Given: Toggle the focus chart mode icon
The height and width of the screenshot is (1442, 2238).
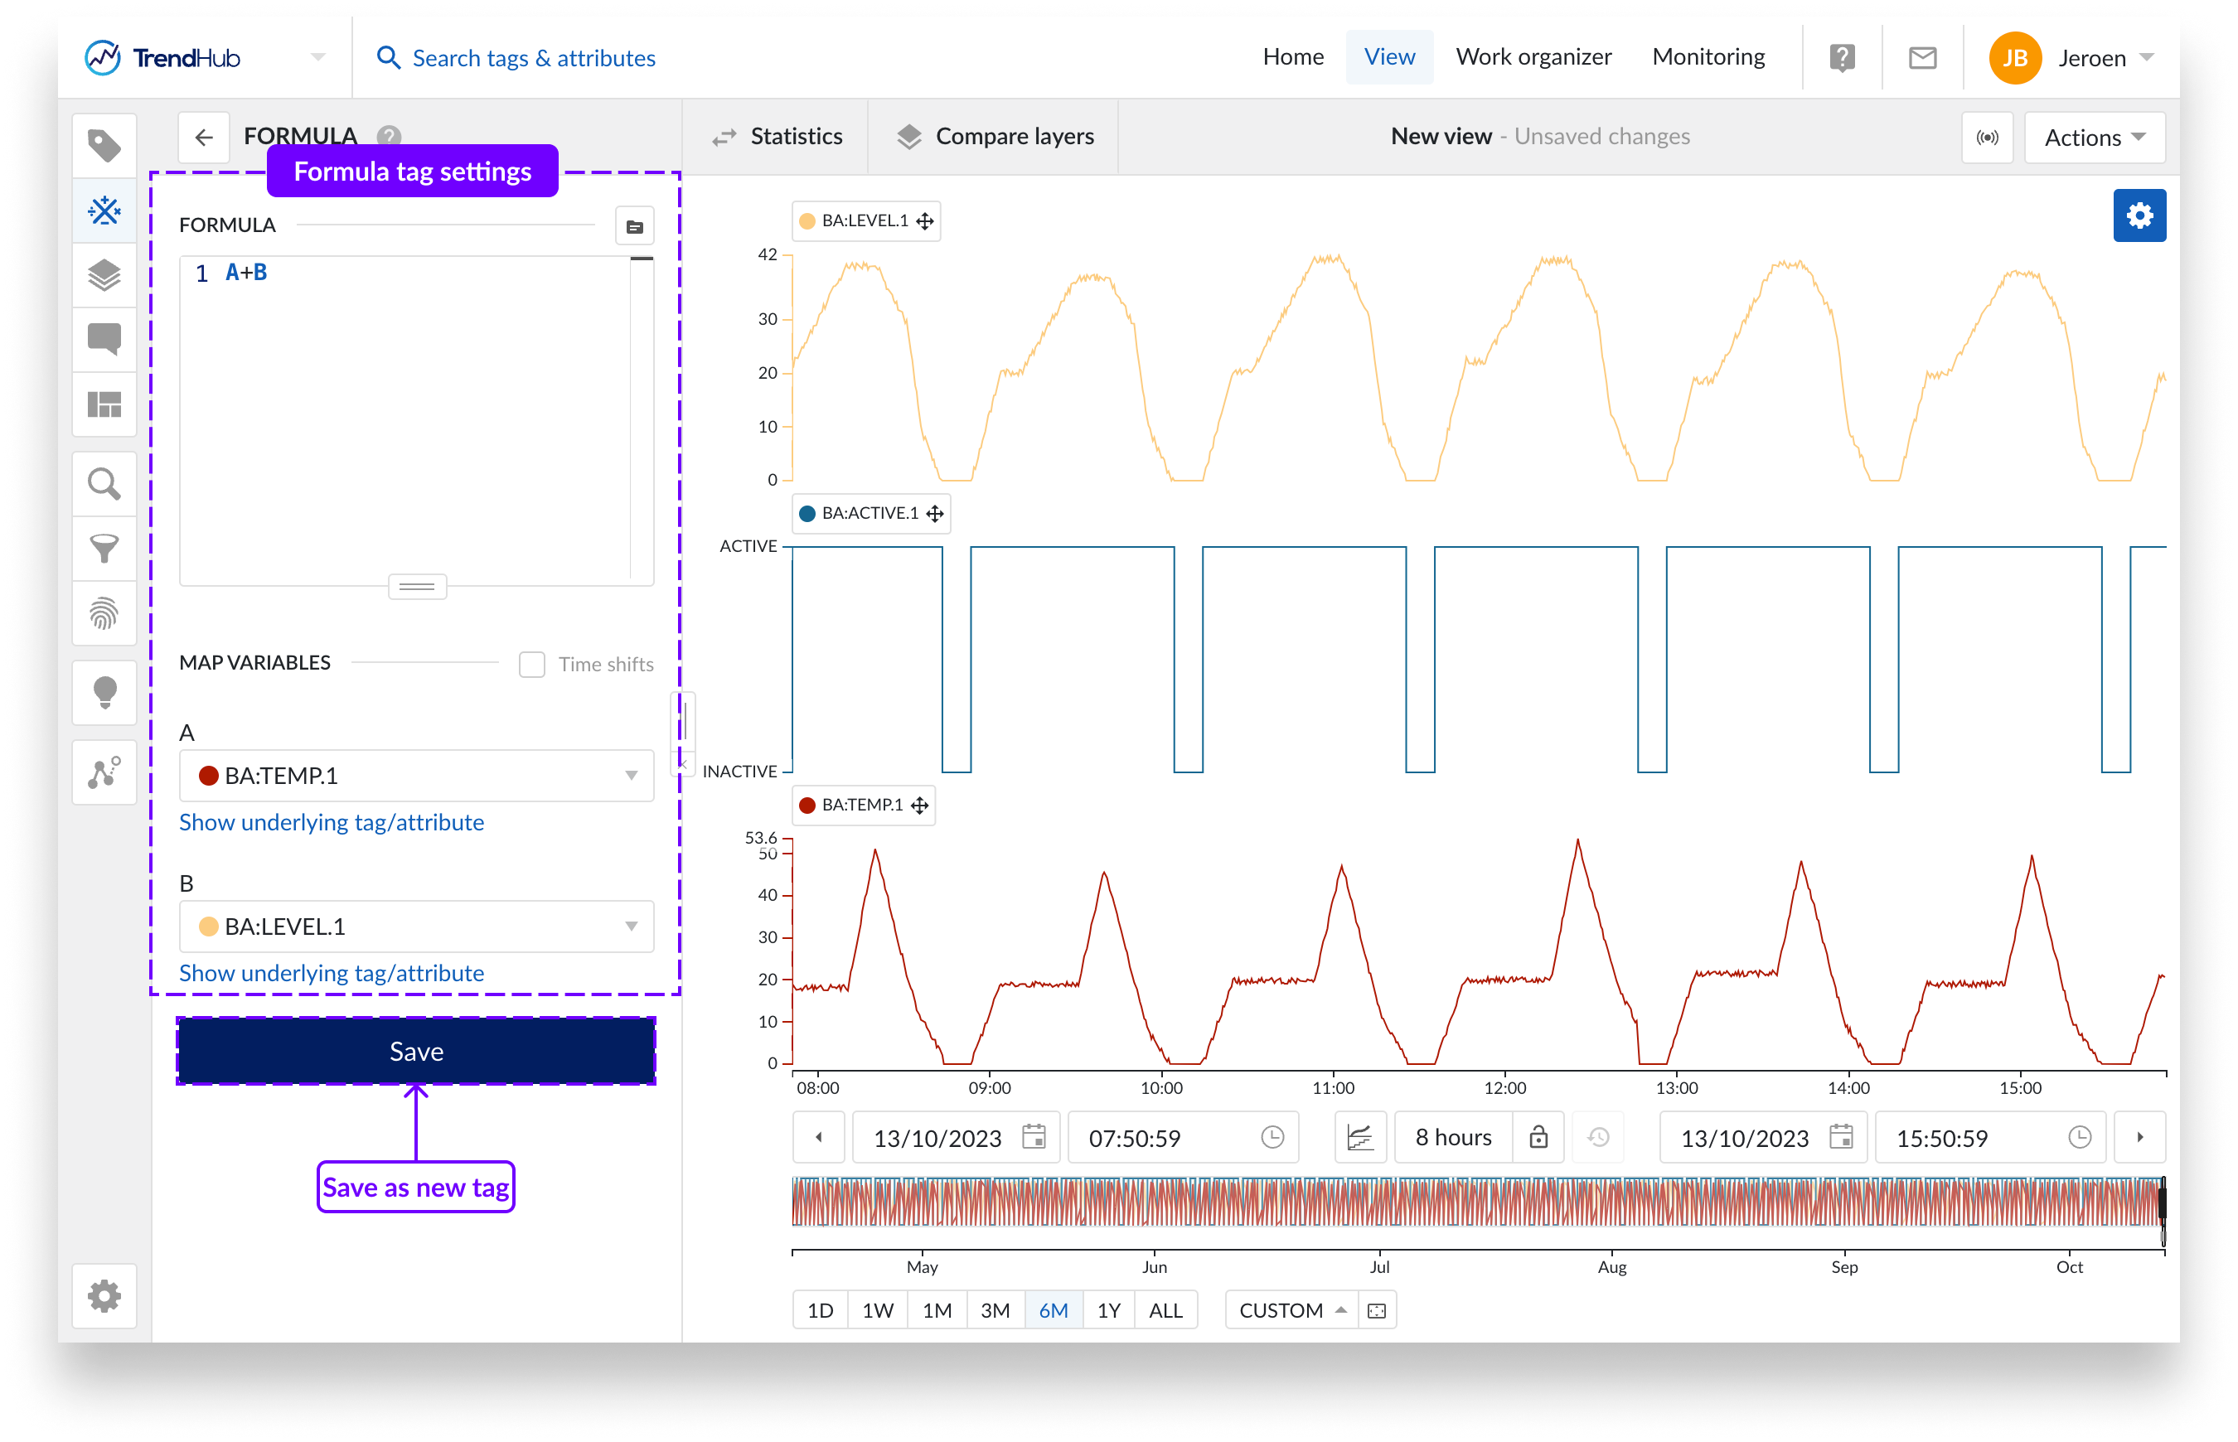Looking at the screenshot, I should click(1359, 1137).
